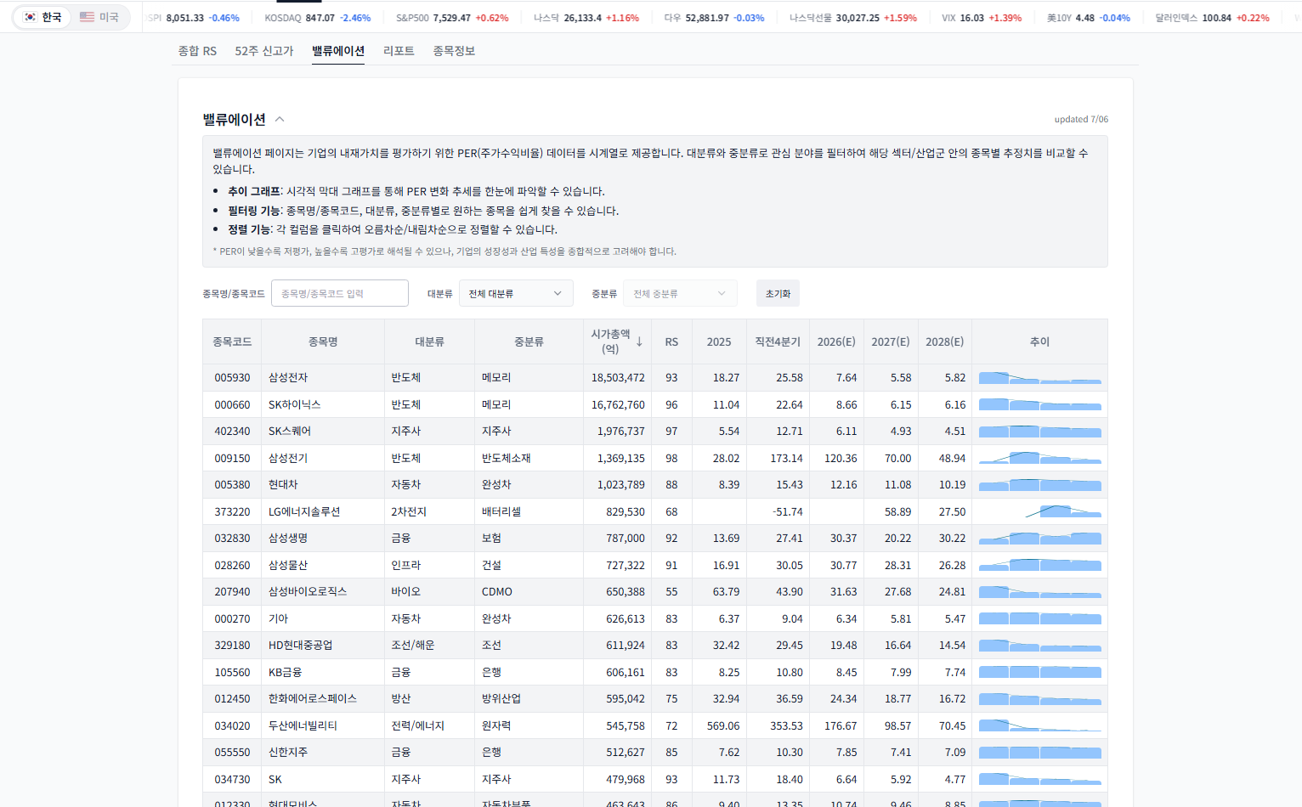1302x807 pixels.
Task: Open the 전체 중분류 dropdown
Action: [680, 293]
